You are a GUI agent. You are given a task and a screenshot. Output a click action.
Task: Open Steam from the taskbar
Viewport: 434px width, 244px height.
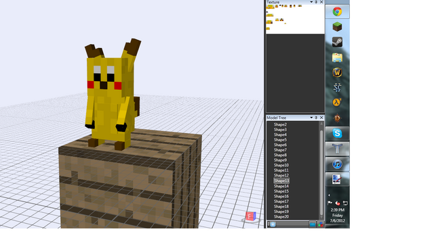pyautogui.click(x=337, y=42)
